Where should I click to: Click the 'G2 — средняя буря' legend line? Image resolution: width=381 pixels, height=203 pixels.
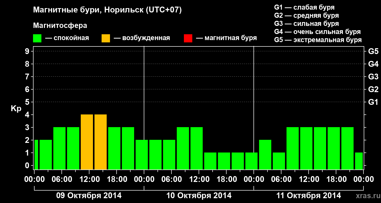tap(307, 15)
